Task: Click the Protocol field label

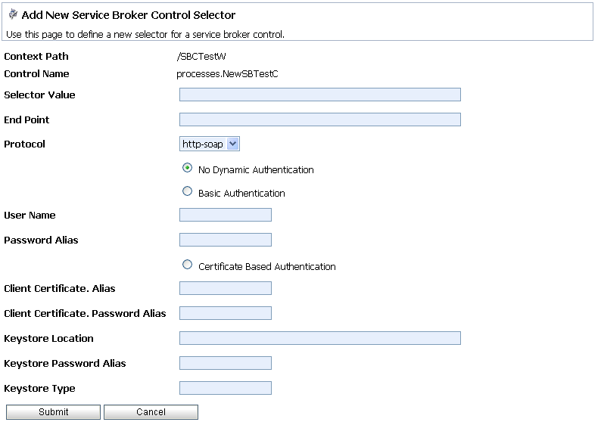Action: (24, 144)
